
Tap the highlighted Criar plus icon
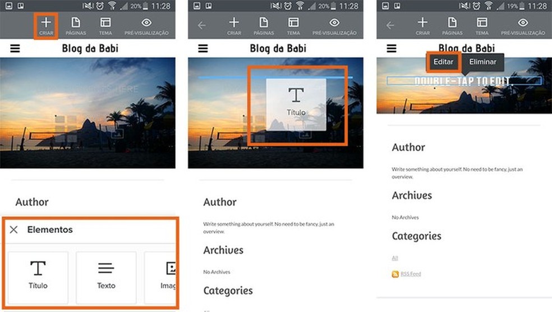[46, 25]
